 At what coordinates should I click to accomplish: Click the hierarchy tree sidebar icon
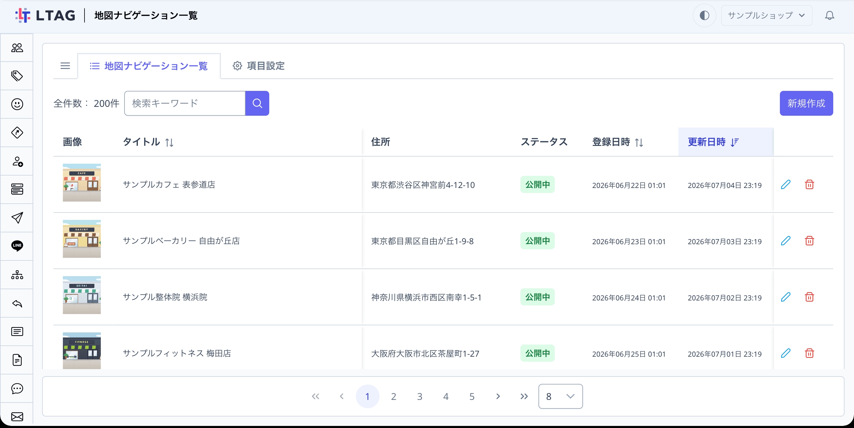[x=17, y=275]
